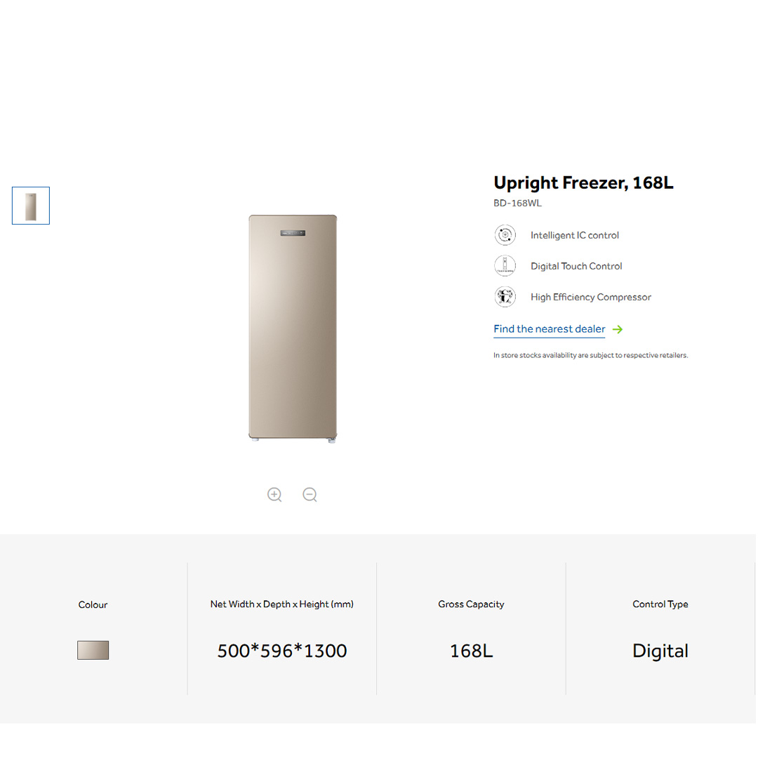Screen dimensions: 758x758
Task: Click the BD-168WL model number text
Action: (x=517, y=203)
